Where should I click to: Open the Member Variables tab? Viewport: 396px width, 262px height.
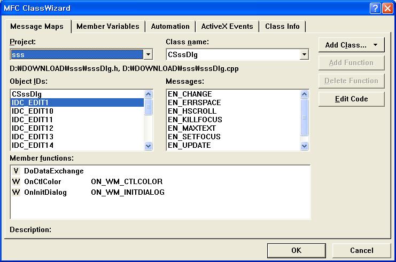pyautogui.click(x=108, y=27)
